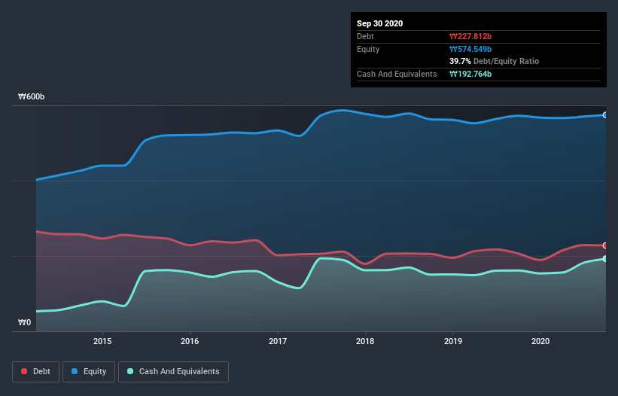This screenshot has height=396, width=618.
Task: Click the 2019 x-axis label
Action: 453,341
